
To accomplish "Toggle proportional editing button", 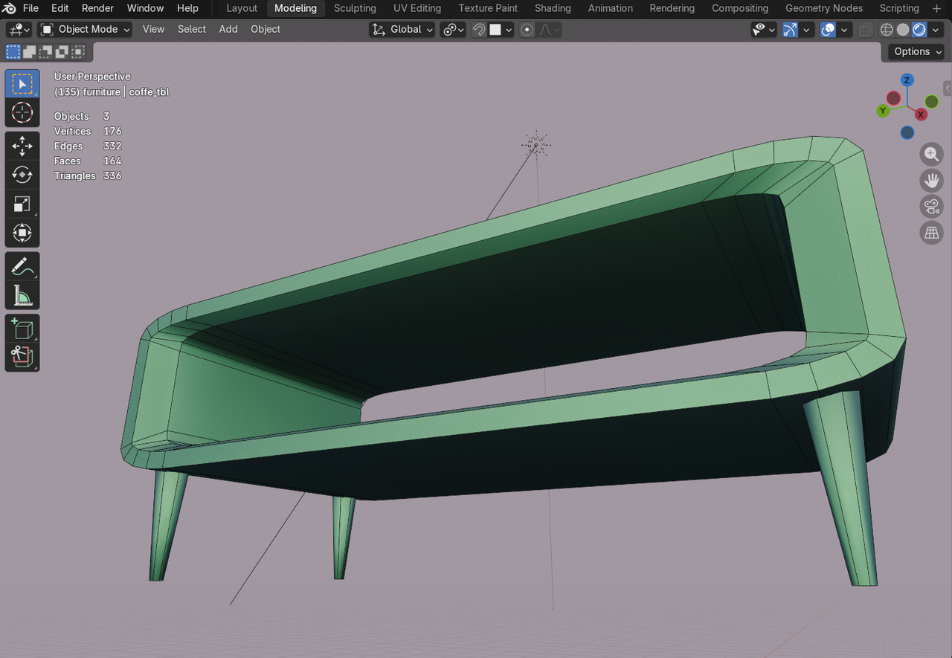I will tap(527, 30).
